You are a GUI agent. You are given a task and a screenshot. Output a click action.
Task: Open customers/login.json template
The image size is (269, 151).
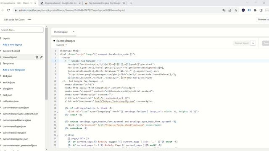tap(14, 126)
